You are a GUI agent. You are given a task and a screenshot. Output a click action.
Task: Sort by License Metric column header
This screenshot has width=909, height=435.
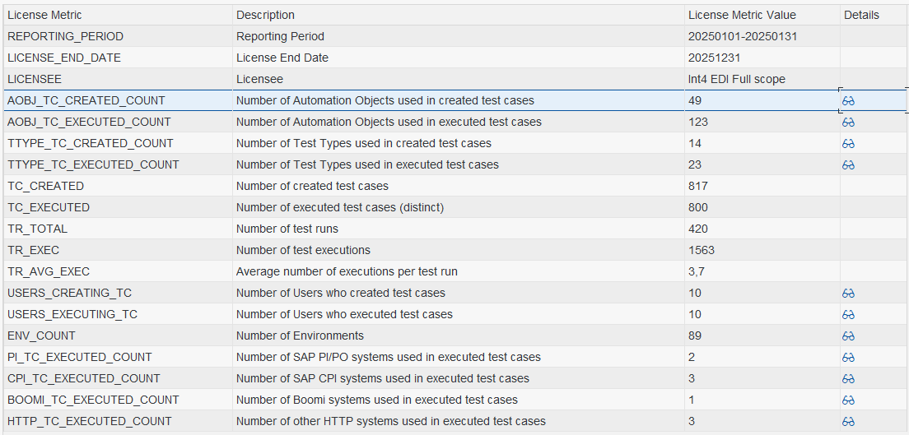coord(119,15)
